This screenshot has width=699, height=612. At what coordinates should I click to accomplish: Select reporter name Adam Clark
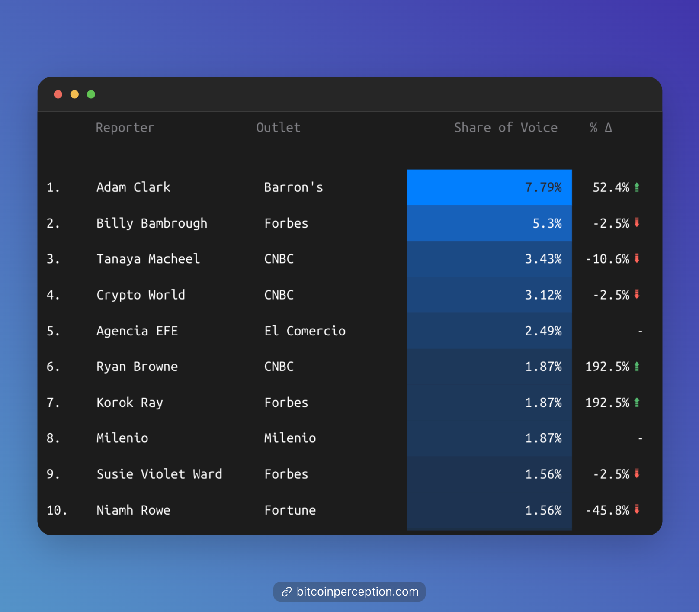tap(133, 187)
